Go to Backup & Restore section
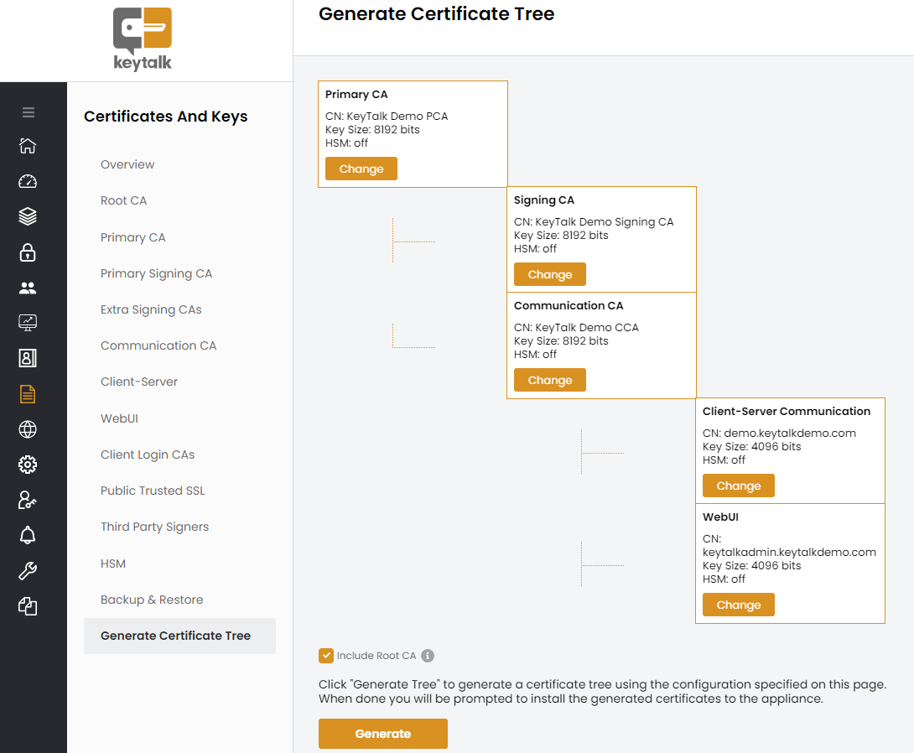This screenshot has height=753, width=914. (152, 600)
